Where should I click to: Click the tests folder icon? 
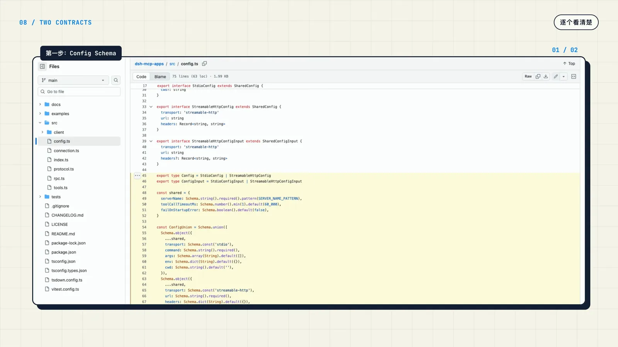(x=47, y=197)
